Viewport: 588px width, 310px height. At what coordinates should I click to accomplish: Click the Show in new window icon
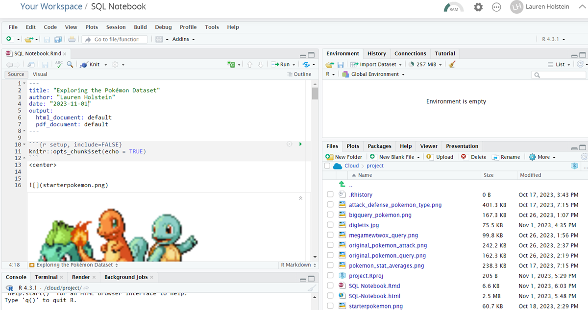31,64
